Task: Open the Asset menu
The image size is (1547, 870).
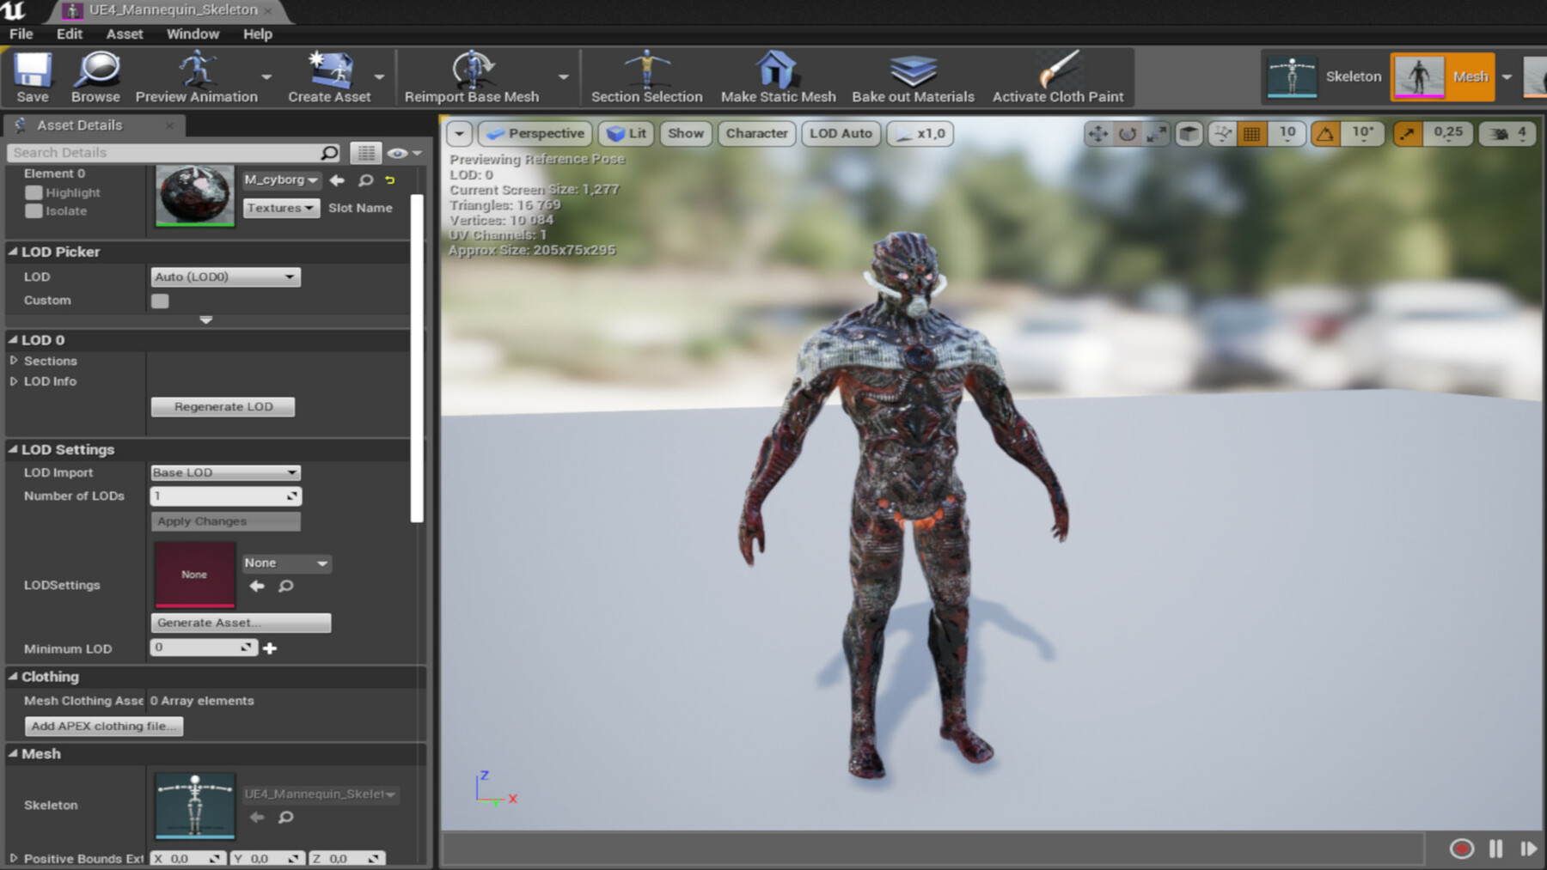Action: pos(125,33)
